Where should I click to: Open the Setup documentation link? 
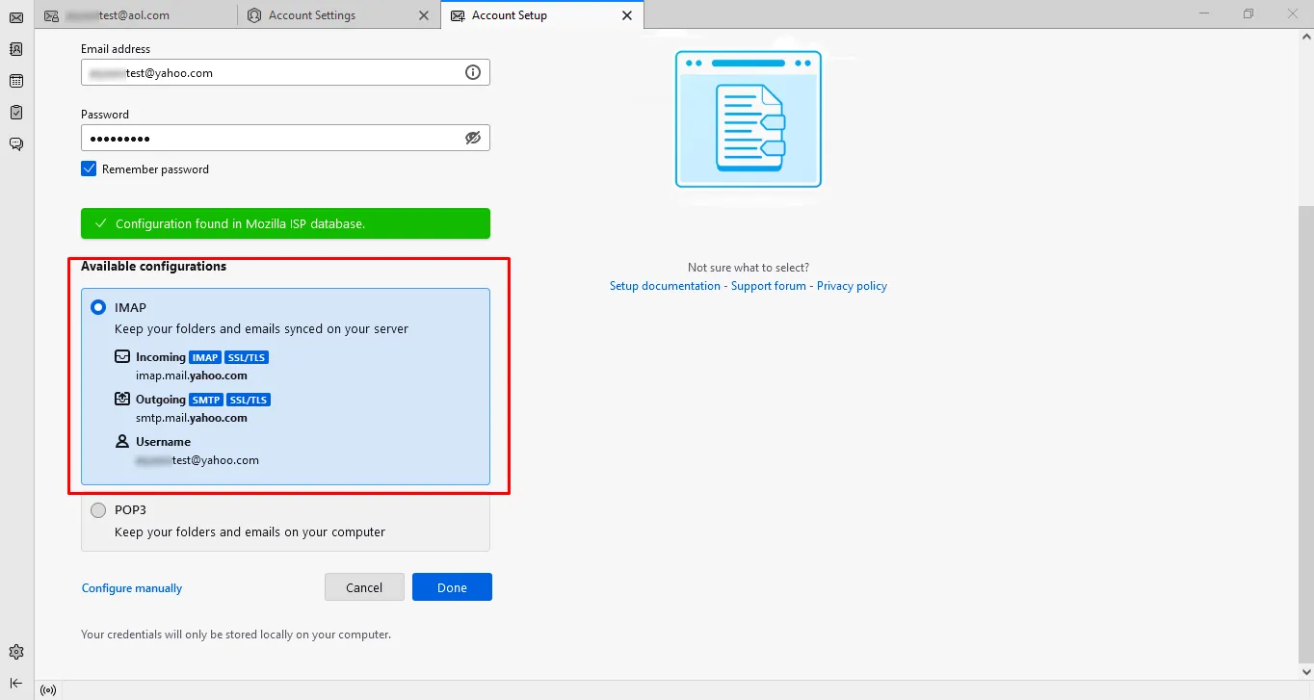665,286
